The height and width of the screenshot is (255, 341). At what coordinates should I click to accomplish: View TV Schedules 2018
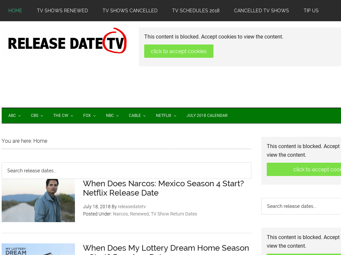pos(196,11)
